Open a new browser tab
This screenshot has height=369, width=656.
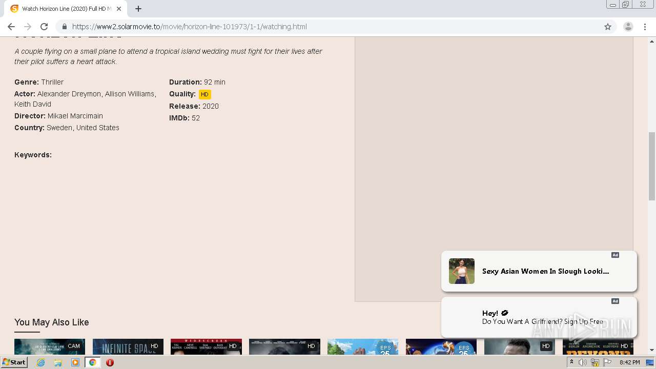138,9
